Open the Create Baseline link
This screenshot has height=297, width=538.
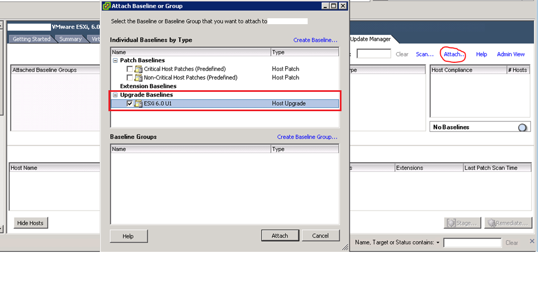315,40
